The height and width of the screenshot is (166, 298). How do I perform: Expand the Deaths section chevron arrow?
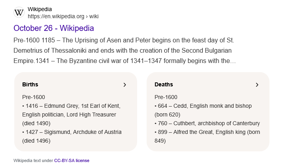[257, 85]
